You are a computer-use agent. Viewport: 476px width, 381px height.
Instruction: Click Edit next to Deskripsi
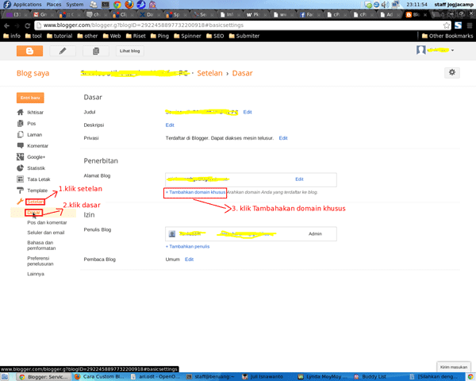tap(170, 125)
